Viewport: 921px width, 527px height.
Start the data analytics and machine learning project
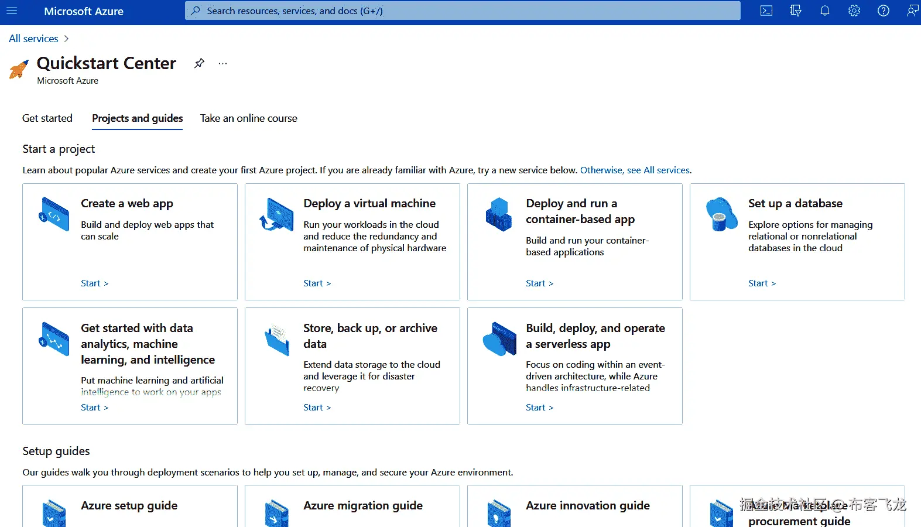point(95,408)
